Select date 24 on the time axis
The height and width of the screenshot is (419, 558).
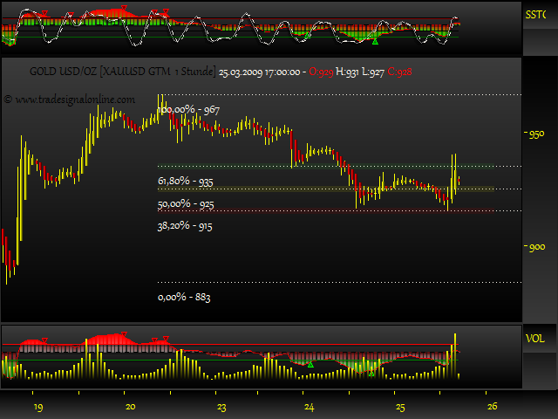point(309,407)
